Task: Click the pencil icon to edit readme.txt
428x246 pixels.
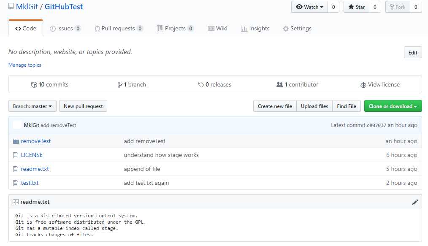Action: (x=415, y=202)
